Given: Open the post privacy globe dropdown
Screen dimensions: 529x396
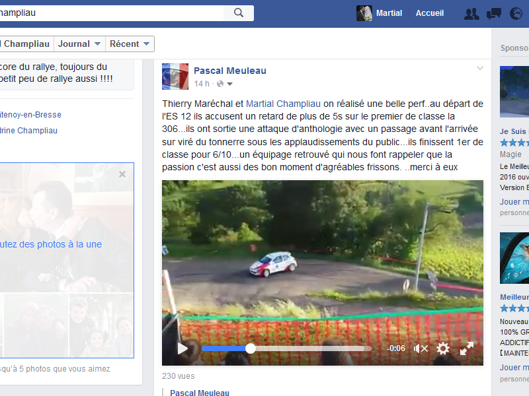Looking at the screenshot, I should [225, 84].
